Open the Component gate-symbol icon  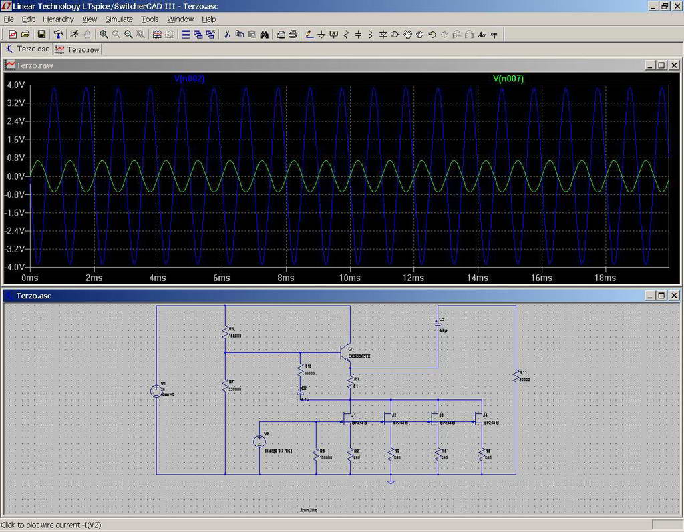point(395,35)
